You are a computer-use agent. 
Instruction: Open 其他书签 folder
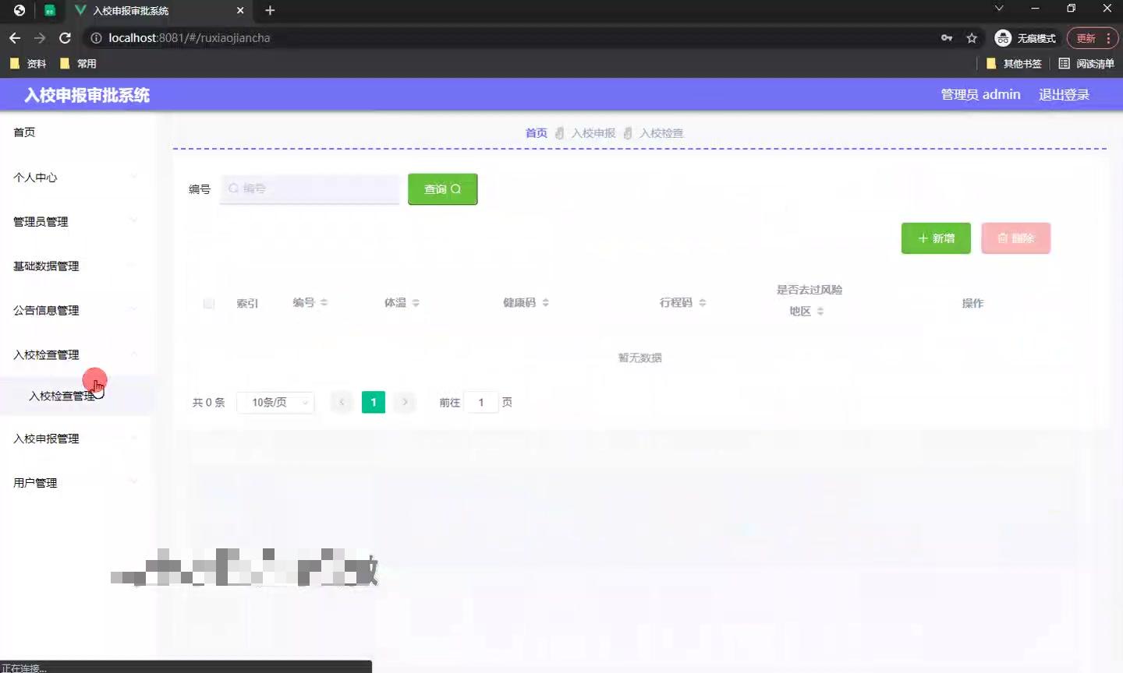tap(1014, 64)
